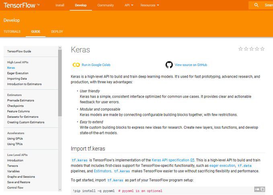Follow the eager execution link
This screenshot has width=273, height=195.
(x=222, y=166)
